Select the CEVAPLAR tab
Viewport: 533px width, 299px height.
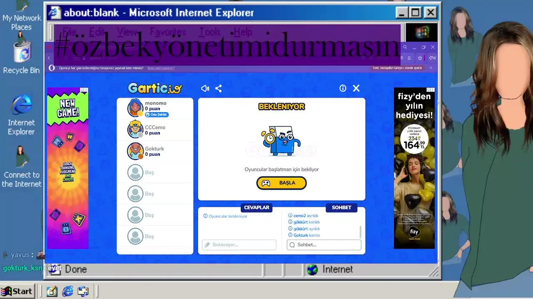click(x=257, y=208)
